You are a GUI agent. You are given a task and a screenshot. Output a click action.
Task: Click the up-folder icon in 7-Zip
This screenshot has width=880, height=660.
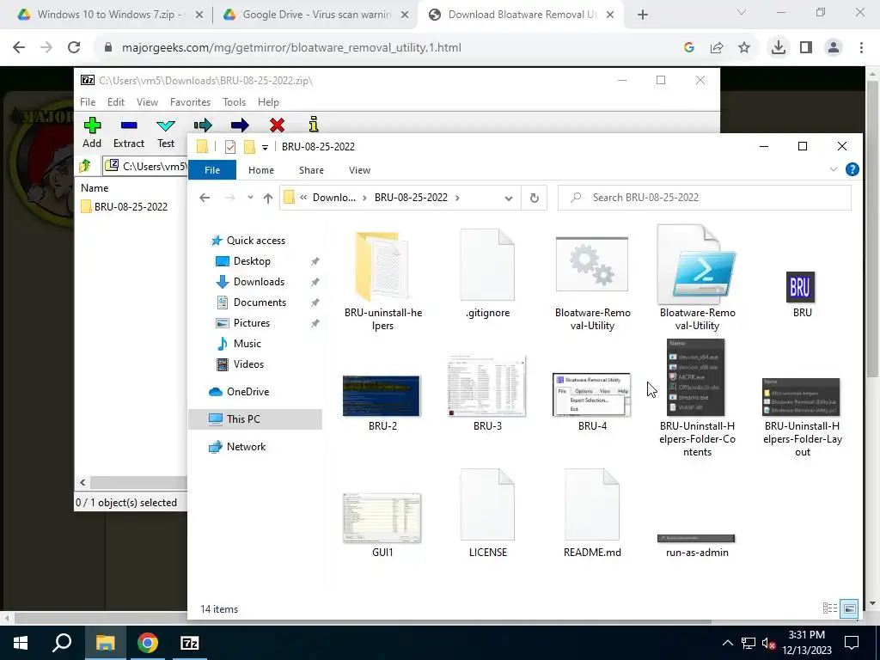point(85,166)
